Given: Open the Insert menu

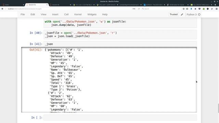Looking at the screenshot, I should (55, 14).
